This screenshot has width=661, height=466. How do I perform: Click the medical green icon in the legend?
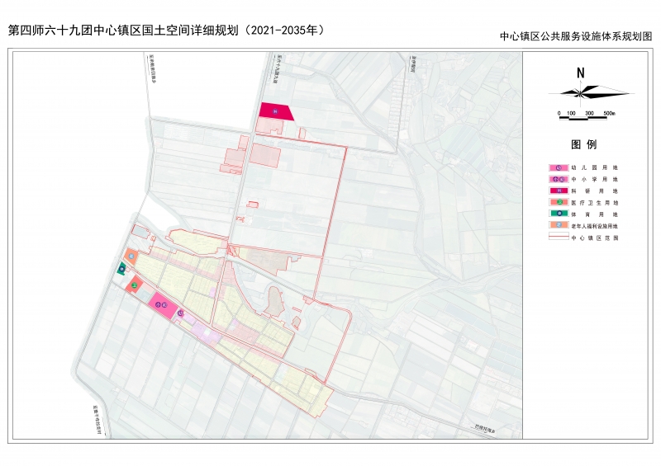(559, 202)
